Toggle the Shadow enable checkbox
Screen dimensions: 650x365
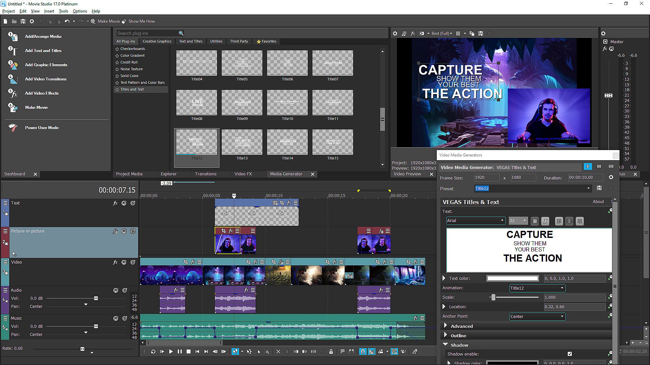(x=570, y=354)
